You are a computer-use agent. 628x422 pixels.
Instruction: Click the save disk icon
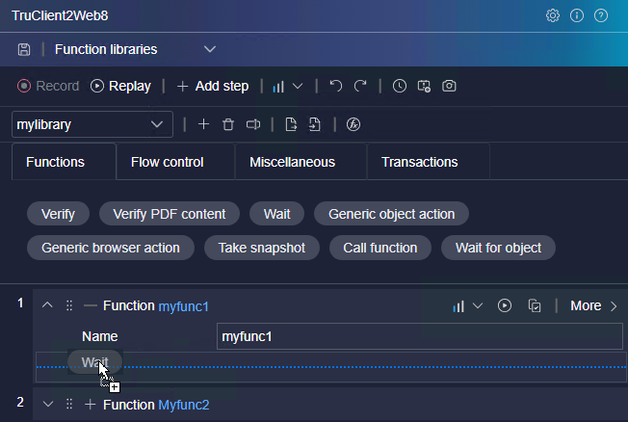(24, 49)
